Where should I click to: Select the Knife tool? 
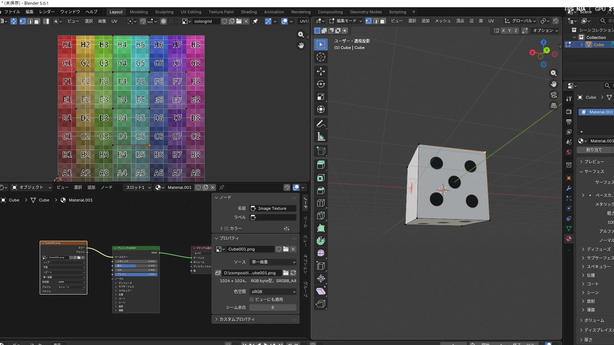(321, 216)
